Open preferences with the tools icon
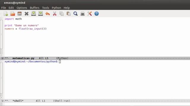190x106 pixels. [x=90, y=14]
